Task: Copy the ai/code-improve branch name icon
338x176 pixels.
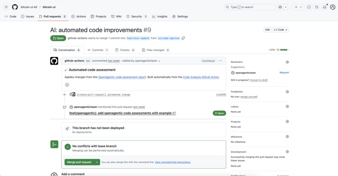Action: pyautogui.click(x=183, y=38)
